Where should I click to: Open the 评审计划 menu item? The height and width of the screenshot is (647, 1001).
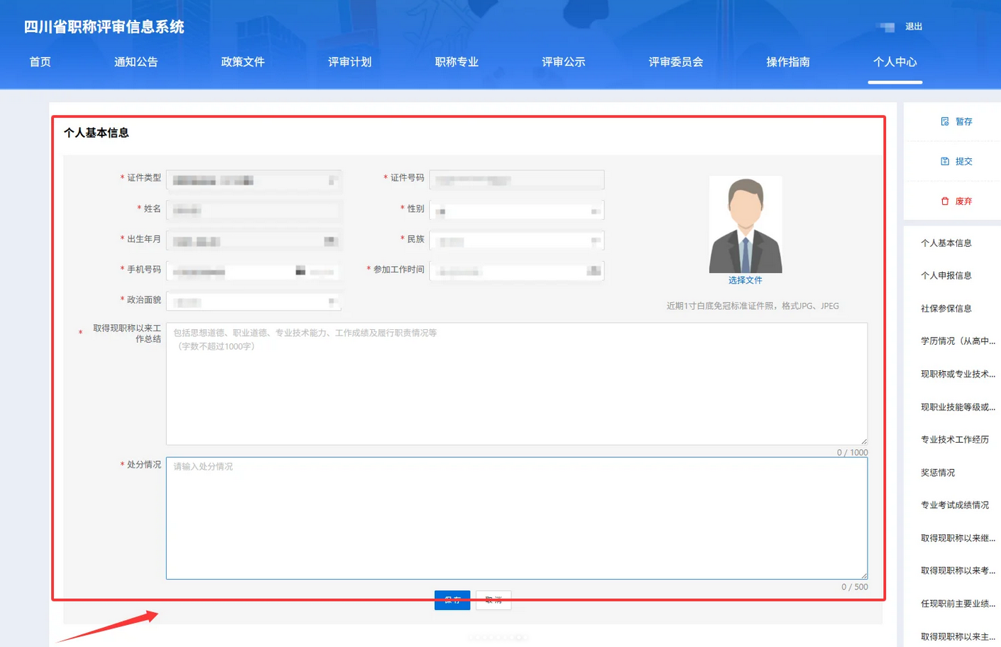point(349,62)
